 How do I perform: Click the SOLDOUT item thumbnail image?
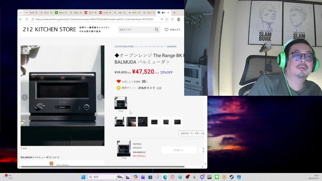coord(124,149)
